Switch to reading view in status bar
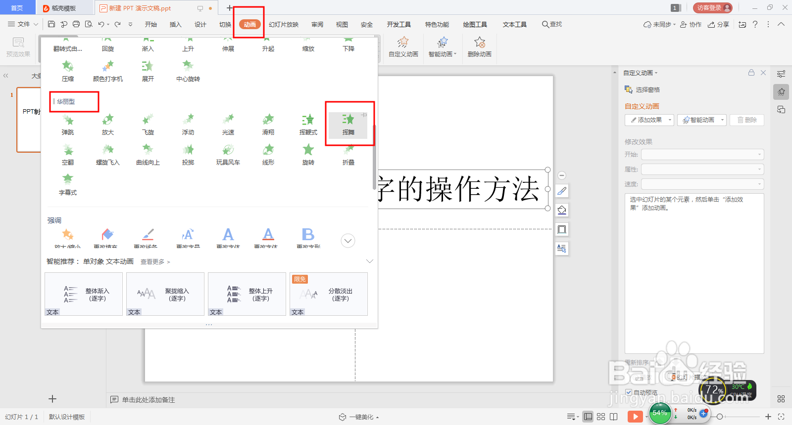The height and width of the screenshot is (425, 792). coord(614,417)
